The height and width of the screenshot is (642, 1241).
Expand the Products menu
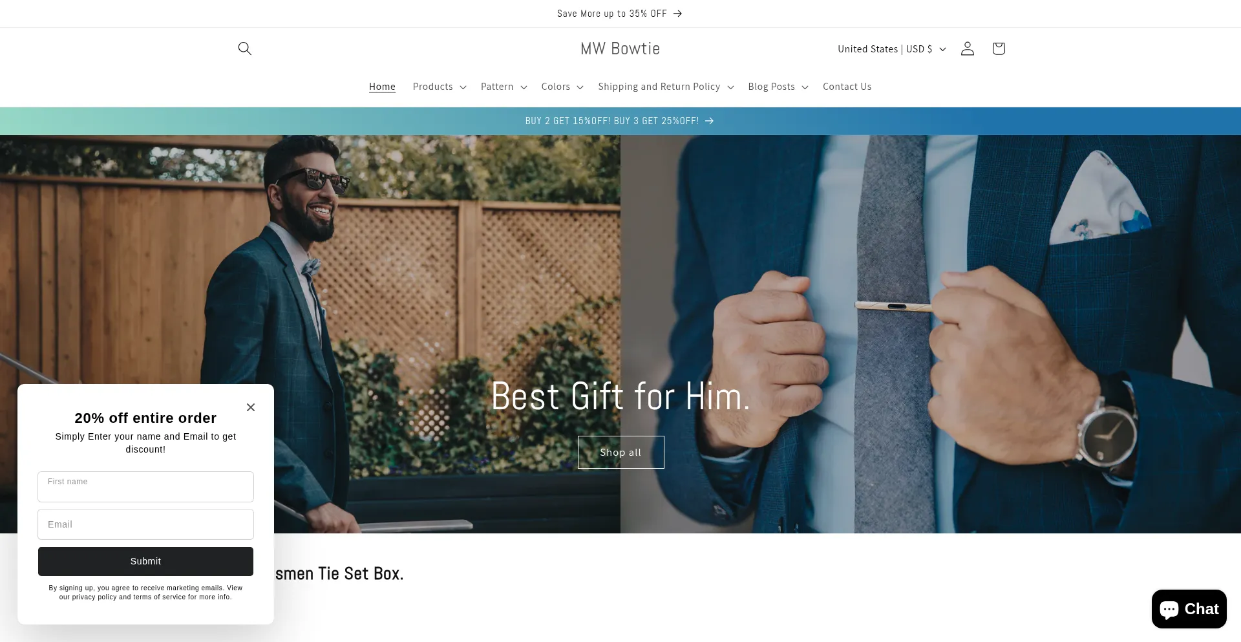[440, 87]
